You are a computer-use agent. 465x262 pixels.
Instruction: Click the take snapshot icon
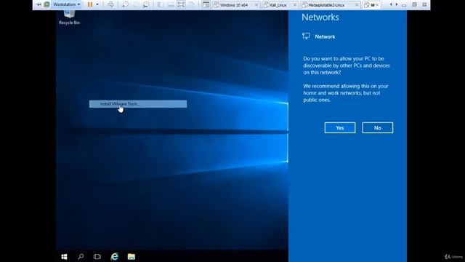point(125,4)
